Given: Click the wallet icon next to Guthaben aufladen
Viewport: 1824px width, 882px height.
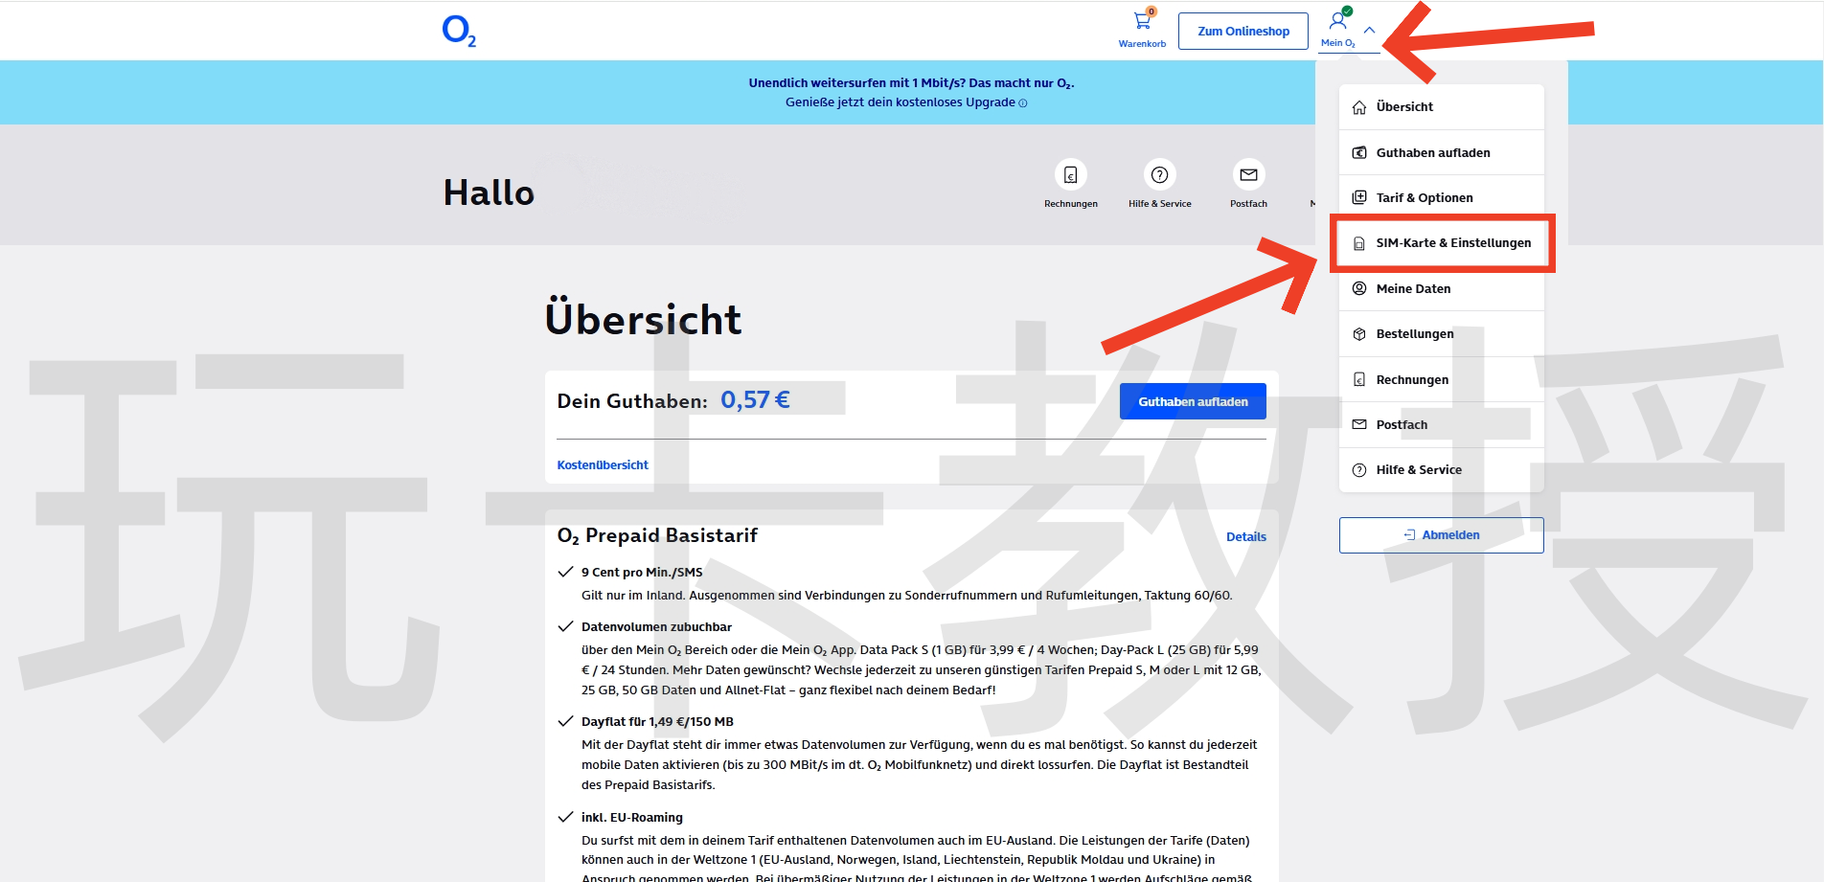Looking at the screenshot, I should point(1359,153).
